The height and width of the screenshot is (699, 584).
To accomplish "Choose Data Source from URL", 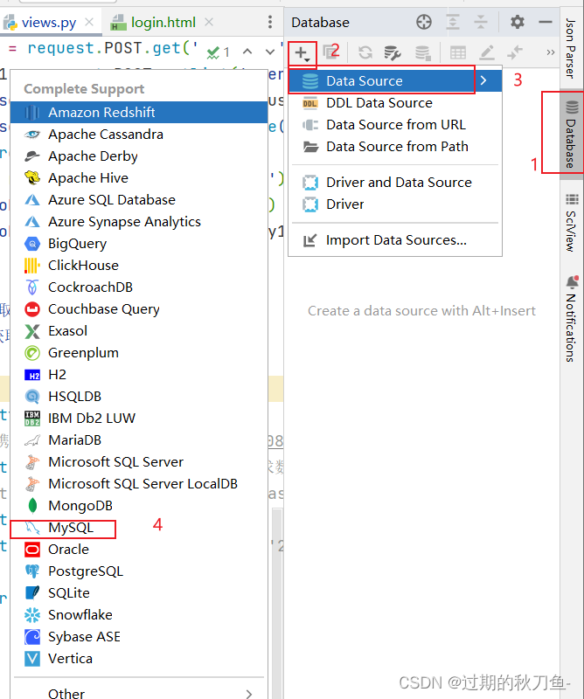I will (395, 125).
